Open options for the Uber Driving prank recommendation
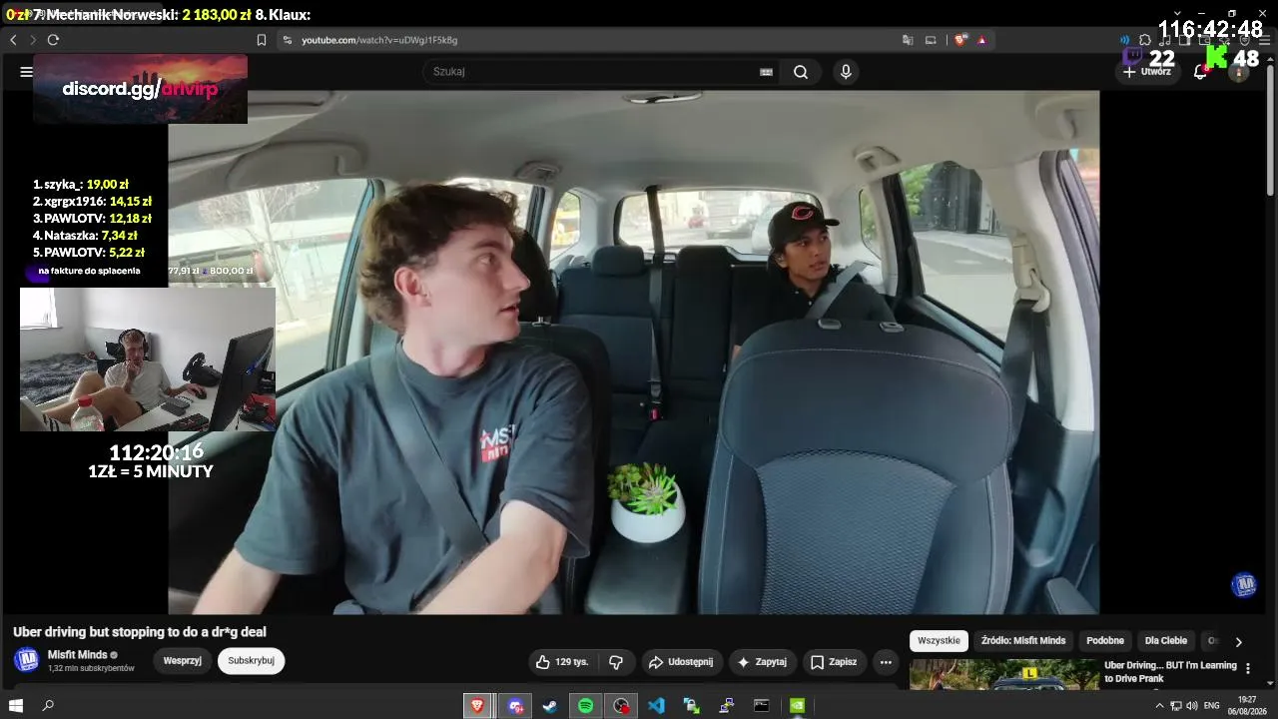 tap(1247, 669)
